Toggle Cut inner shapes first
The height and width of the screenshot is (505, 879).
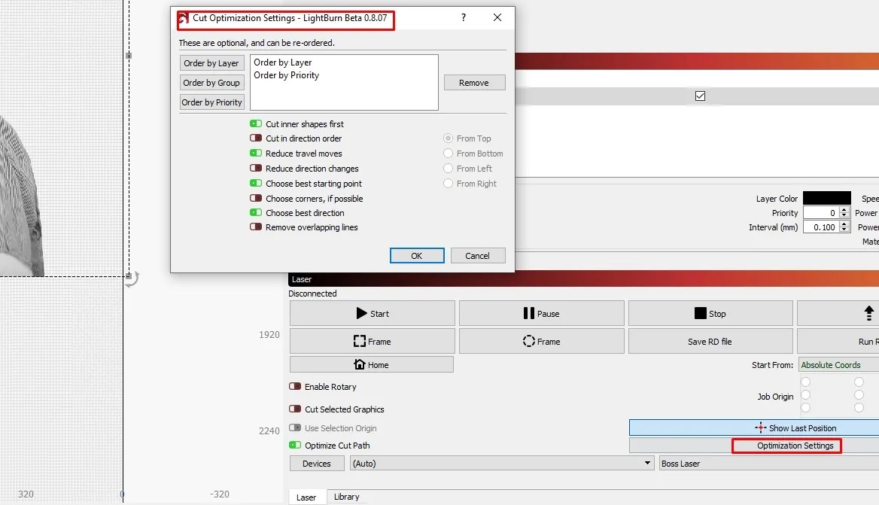coord(256,123)
